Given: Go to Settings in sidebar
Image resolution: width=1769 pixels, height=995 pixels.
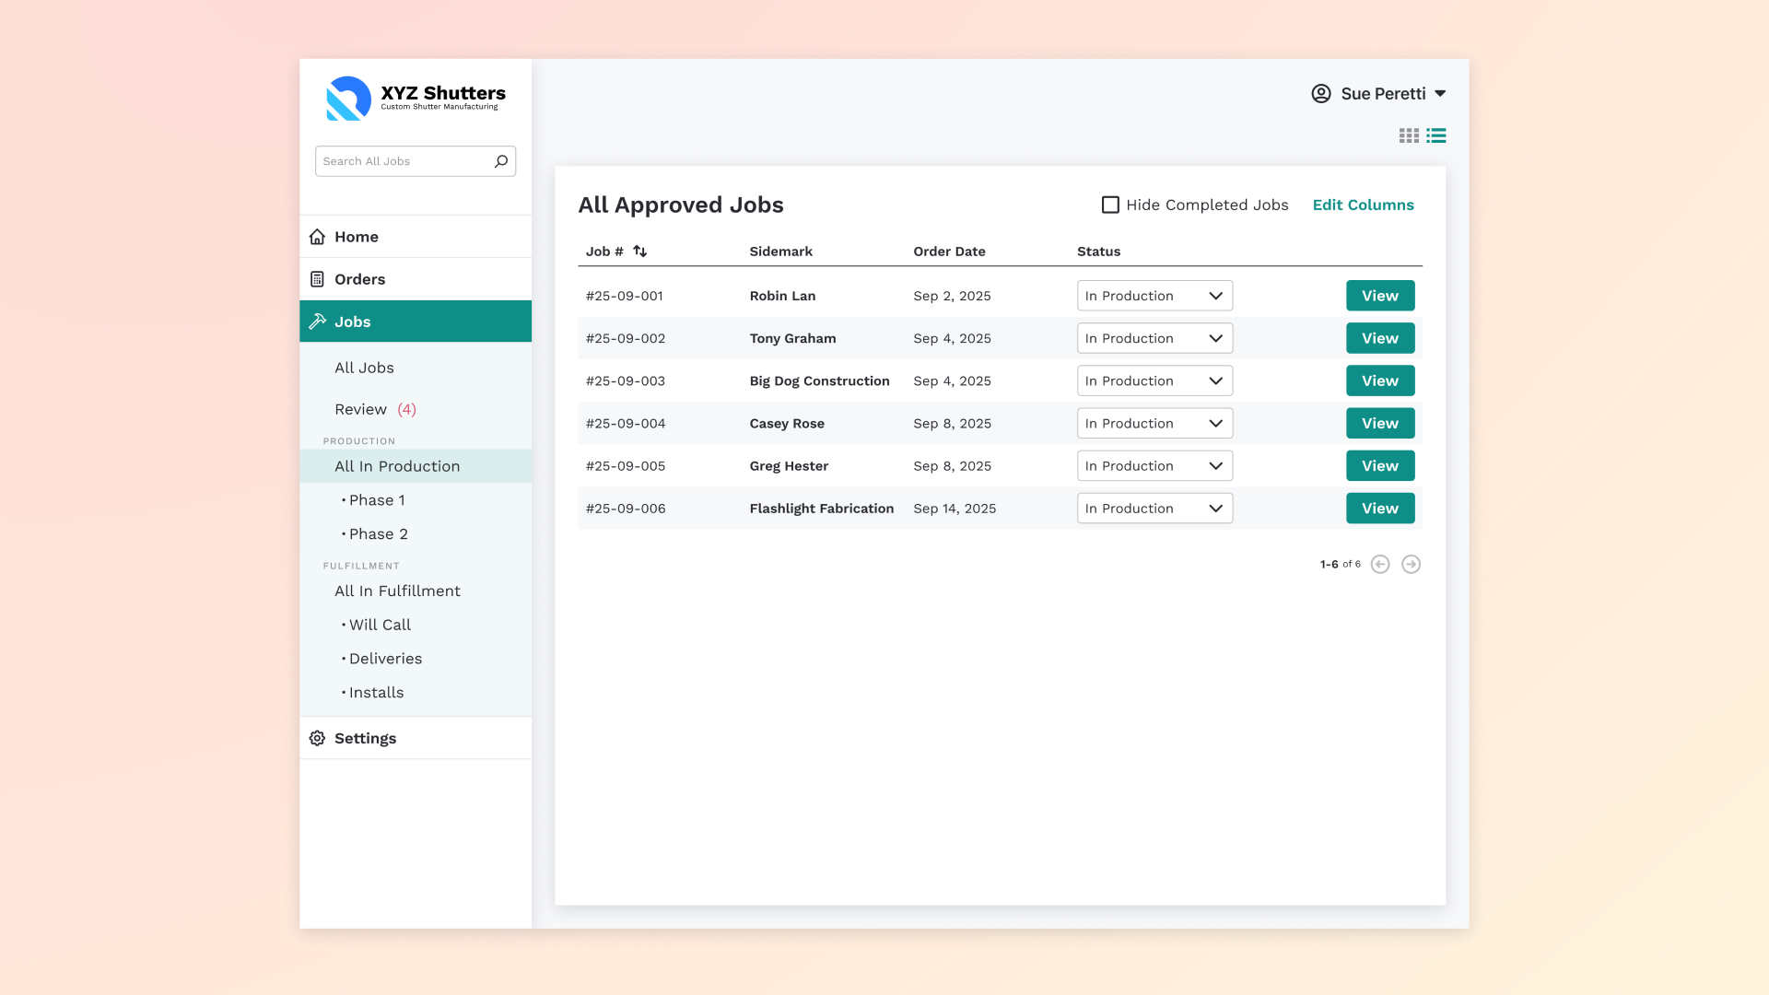Looking at the screenshot, I should tap(365, 739).
